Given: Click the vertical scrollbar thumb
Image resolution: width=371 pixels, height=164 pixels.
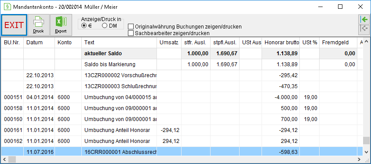Looking at the screenshot, I should (x=367, y=141).
